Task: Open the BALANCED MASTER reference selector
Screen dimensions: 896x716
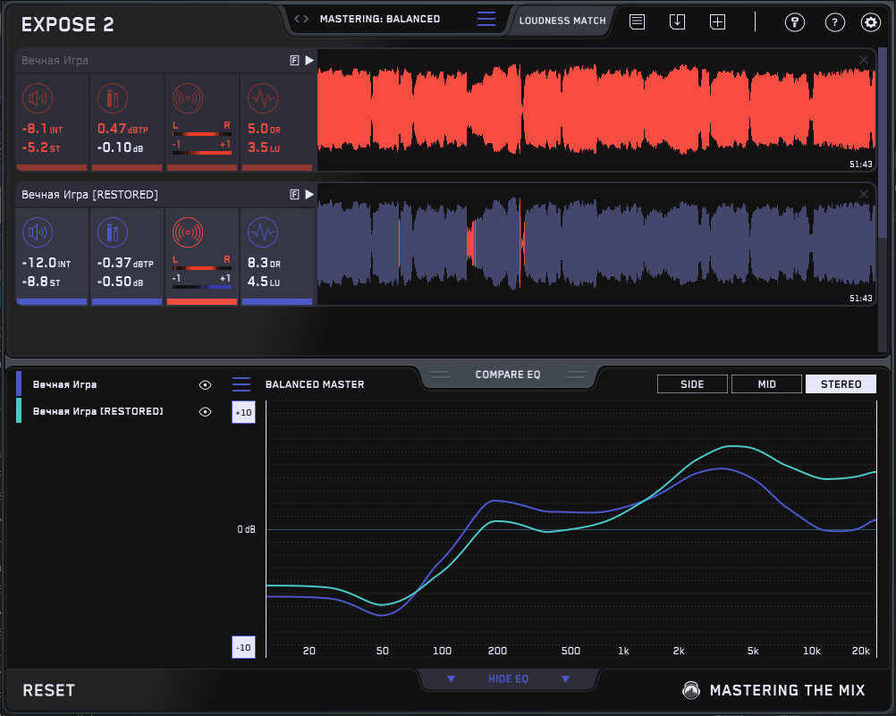Action: click(315, 384)
